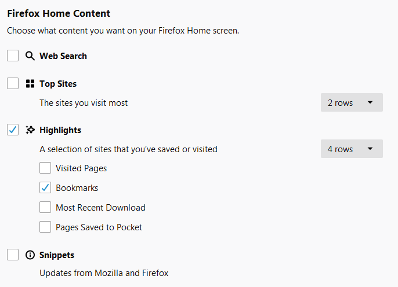Enable the Visited Pages checkbox
398x287 pixels.
[x=45, y=168]
